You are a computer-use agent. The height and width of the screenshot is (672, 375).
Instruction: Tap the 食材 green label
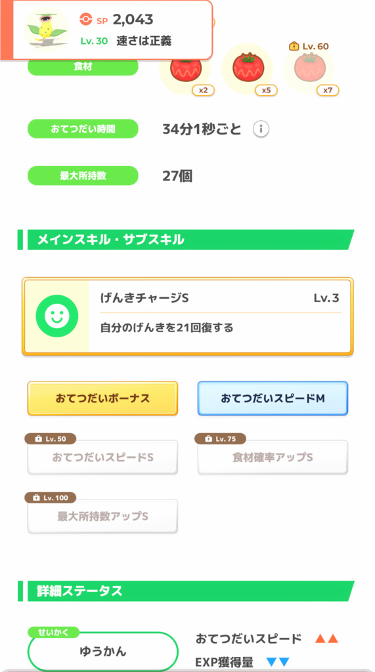[83, 67]
